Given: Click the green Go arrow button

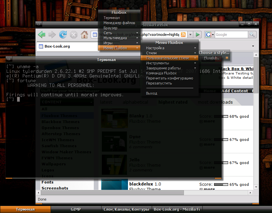Looking at the screenshot, I should click(198, 35).
